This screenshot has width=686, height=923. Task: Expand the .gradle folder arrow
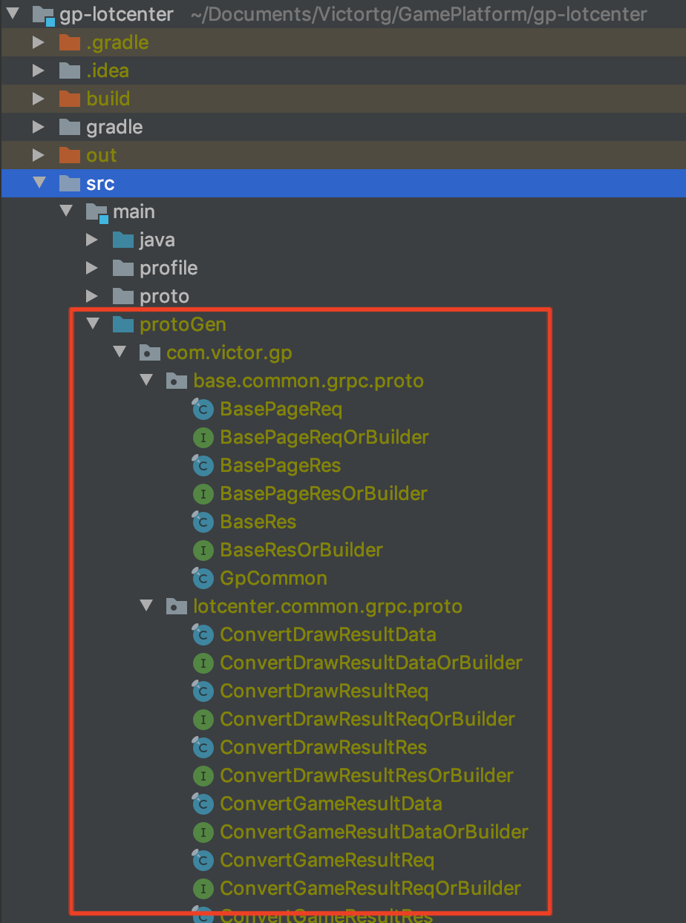(x=39, y=43)
